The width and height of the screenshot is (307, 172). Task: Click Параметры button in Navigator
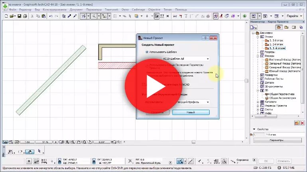click(x=277, y=140)
